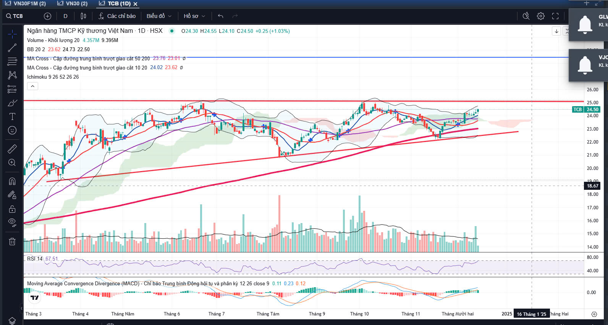Expand the Hồ sơ dropdown
The height and width of the screenshot is (325, 608).
(194, 16)
